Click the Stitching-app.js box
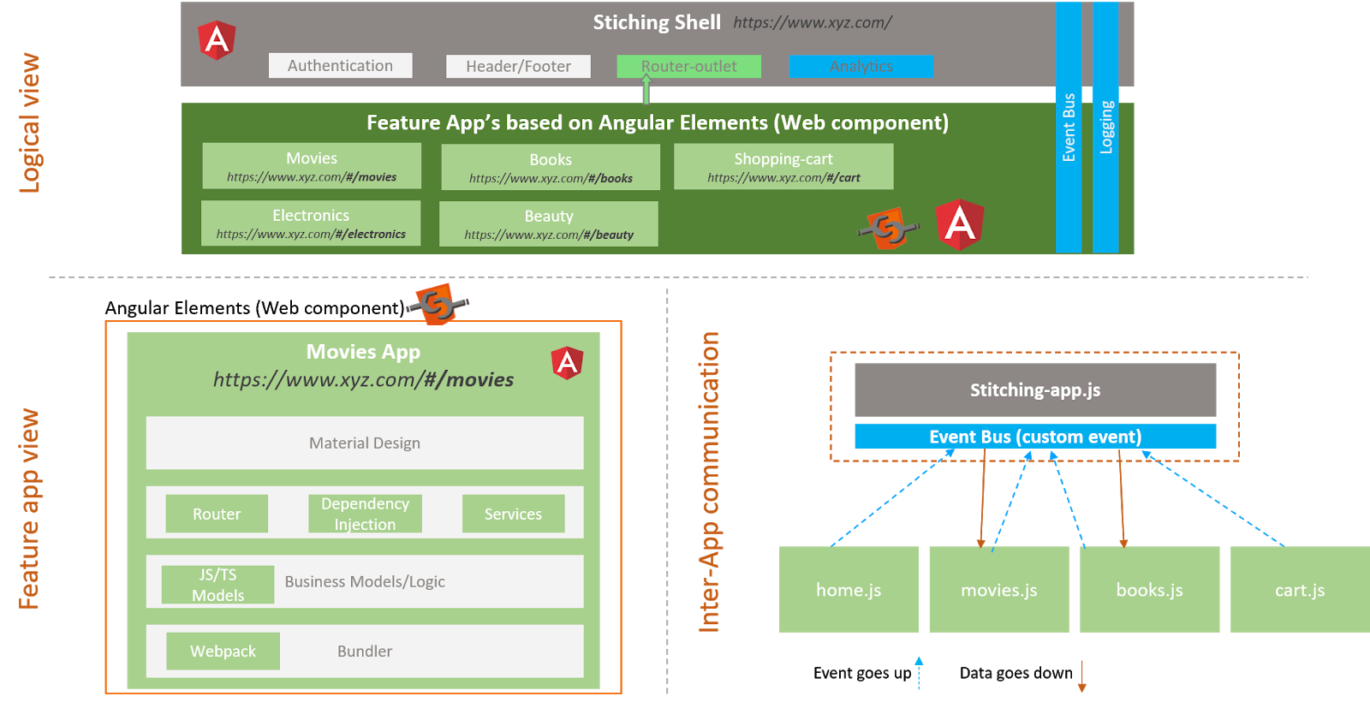The height and width of the screenshot is (702, 1370). point(1035,390)
